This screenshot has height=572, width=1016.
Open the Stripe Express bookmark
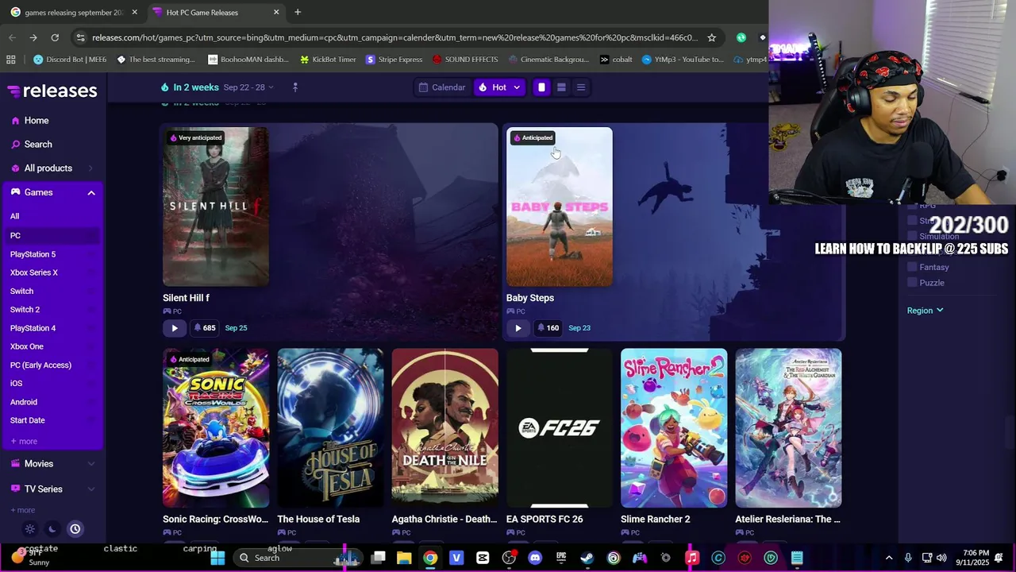[x=394, y=60]
